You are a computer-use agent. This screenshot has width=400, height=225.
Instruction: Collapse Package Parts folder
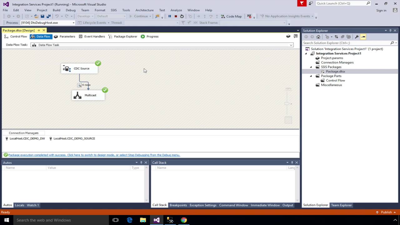point(311,76)
